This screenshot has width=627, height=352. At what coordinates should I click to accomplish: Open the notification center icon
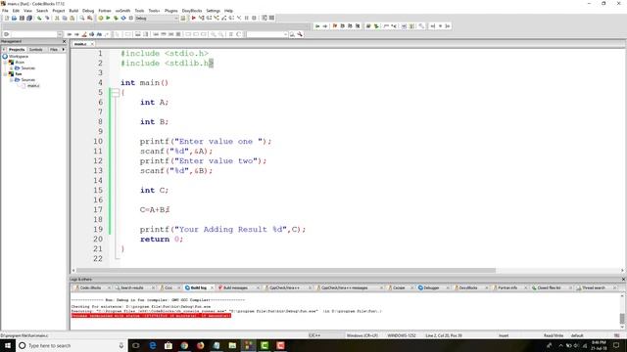click(x=616, y=345)
